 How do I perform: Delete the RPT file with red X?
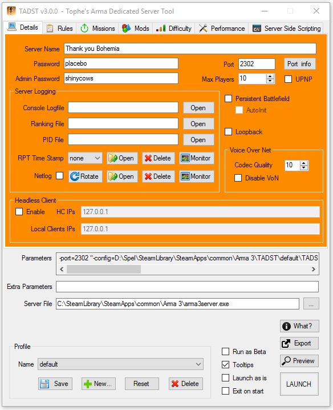click(x=159, y=158)
